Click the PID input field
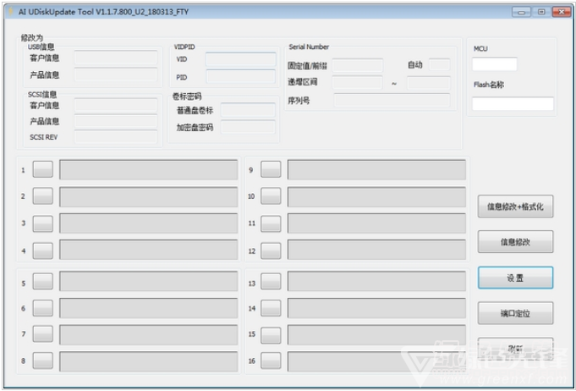Image resolution: width=576 pixels, height=391 pixels. point(240,76)
